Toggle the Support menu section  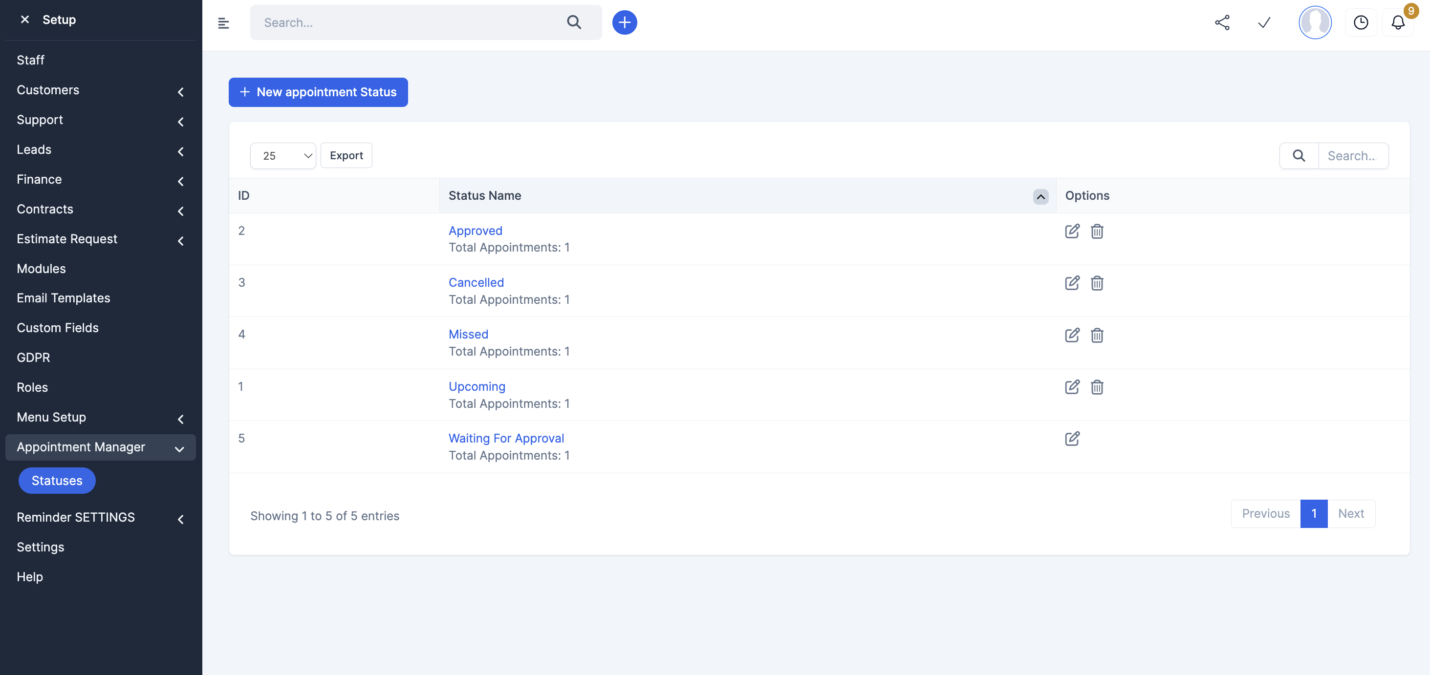[x=101, y=119]
